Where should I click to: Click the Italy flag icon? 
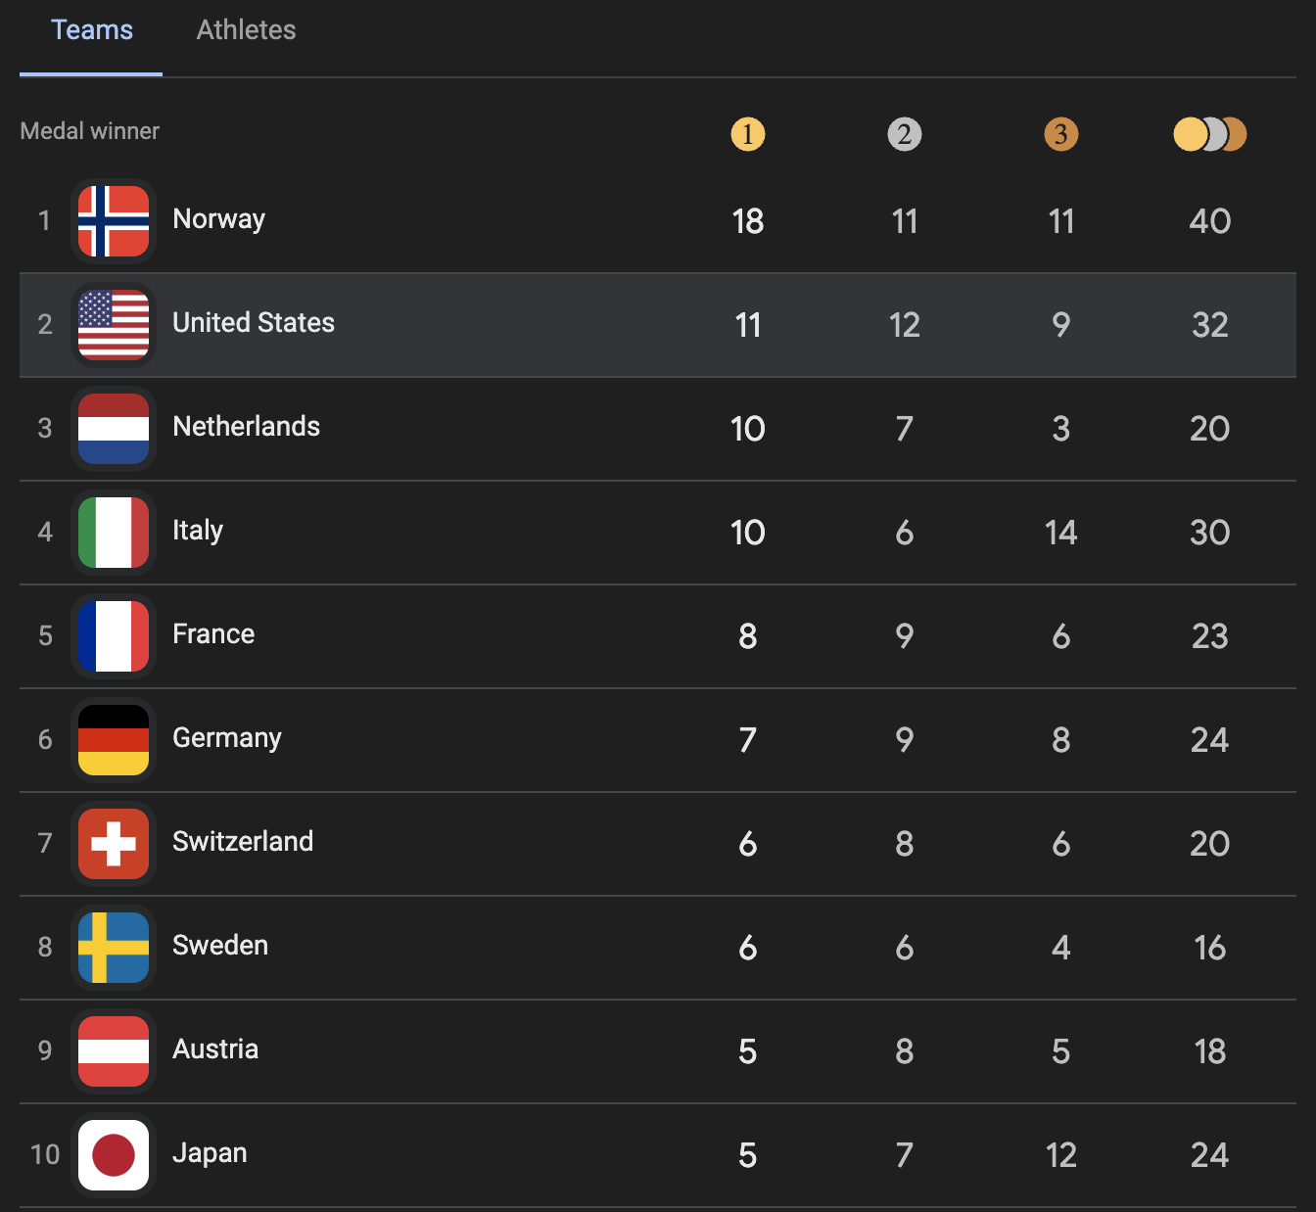pyautogui.click(x=114, y=533)
